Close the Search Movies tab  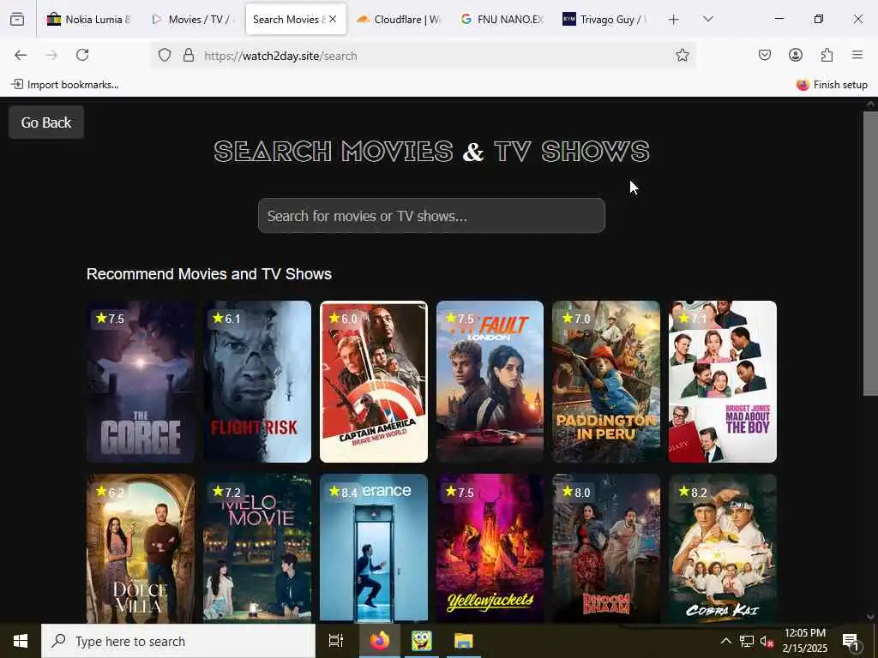333,19
